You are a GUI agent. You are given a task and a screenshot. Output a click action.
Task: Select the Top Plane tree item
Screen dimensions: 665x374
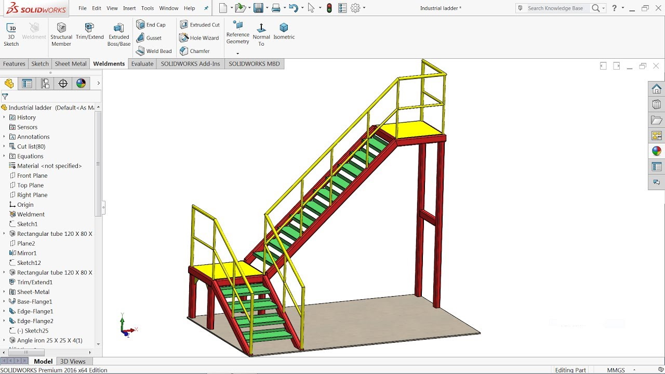tap(31, 185)
